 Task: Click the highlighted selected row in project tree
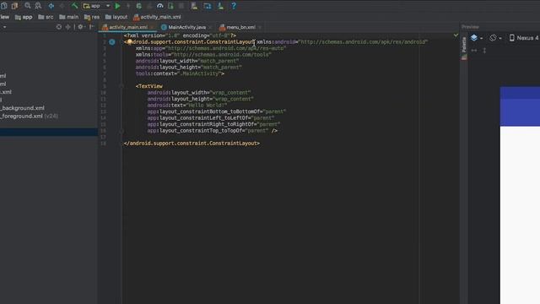tap(49, 132)
